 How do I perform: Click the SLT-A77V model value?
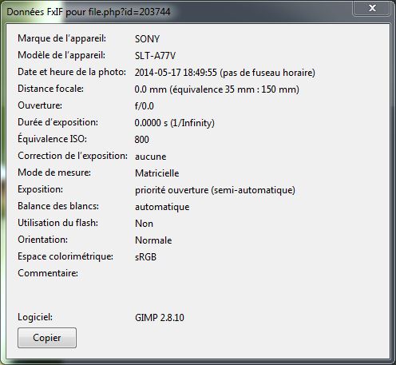coord(155,56)
